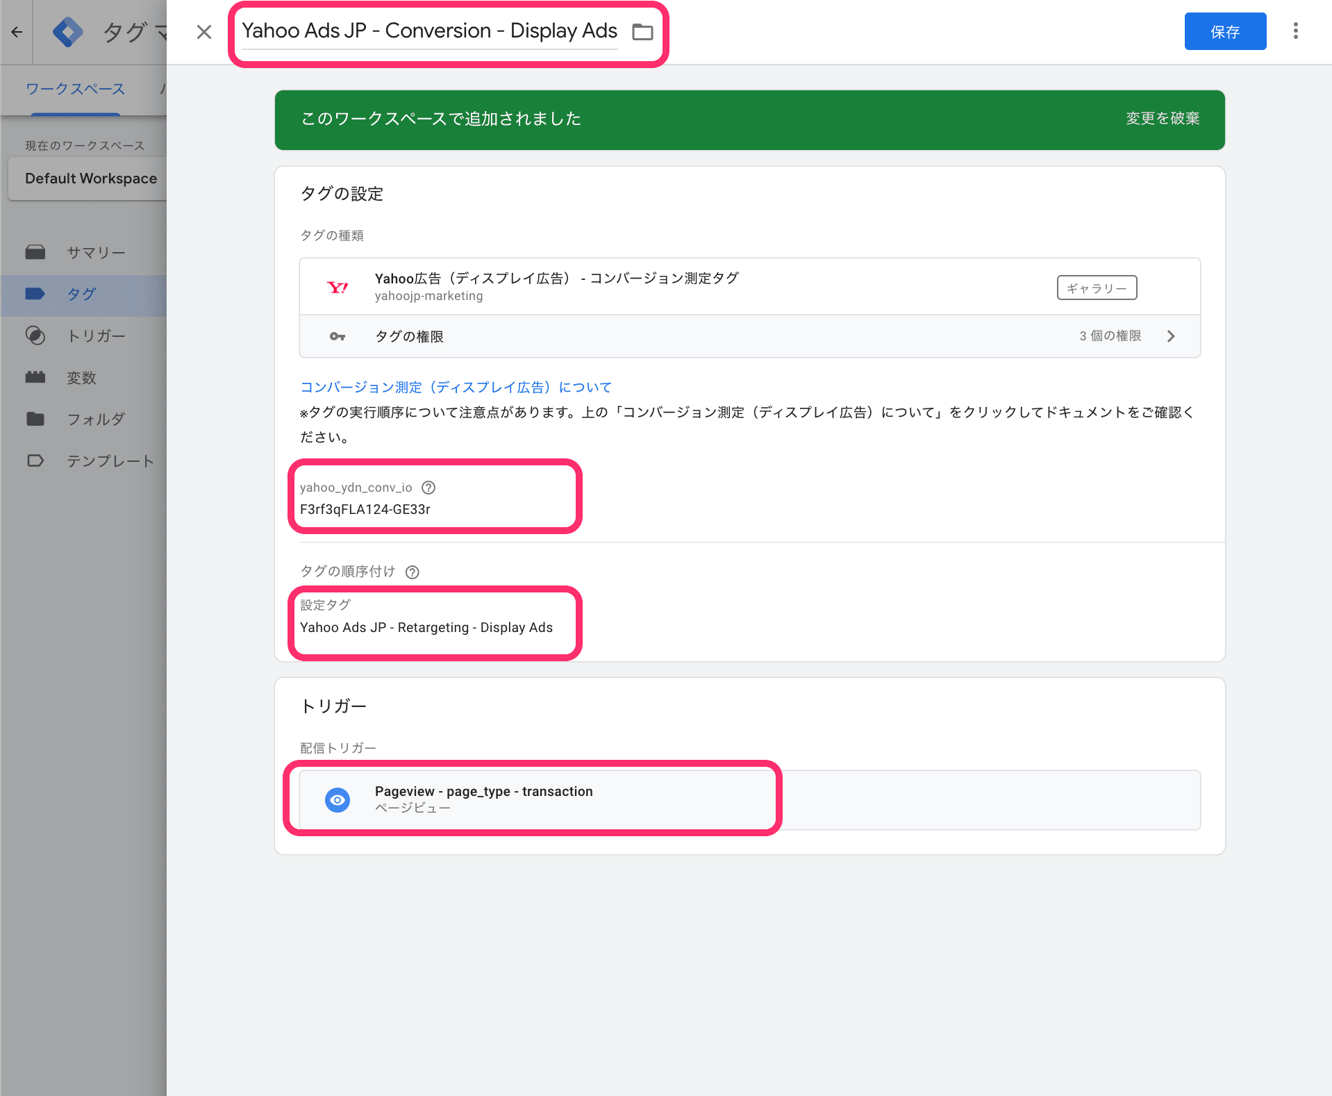Screen dimensions: 1332x1096
Task: Click the Google Tag Manager logo
Action: (x=67, y=32)
